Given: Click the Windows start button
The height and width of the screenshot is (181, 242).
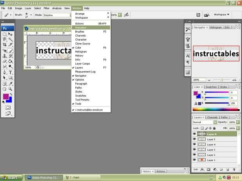Looking at the screenshot, I should point(11,177).
